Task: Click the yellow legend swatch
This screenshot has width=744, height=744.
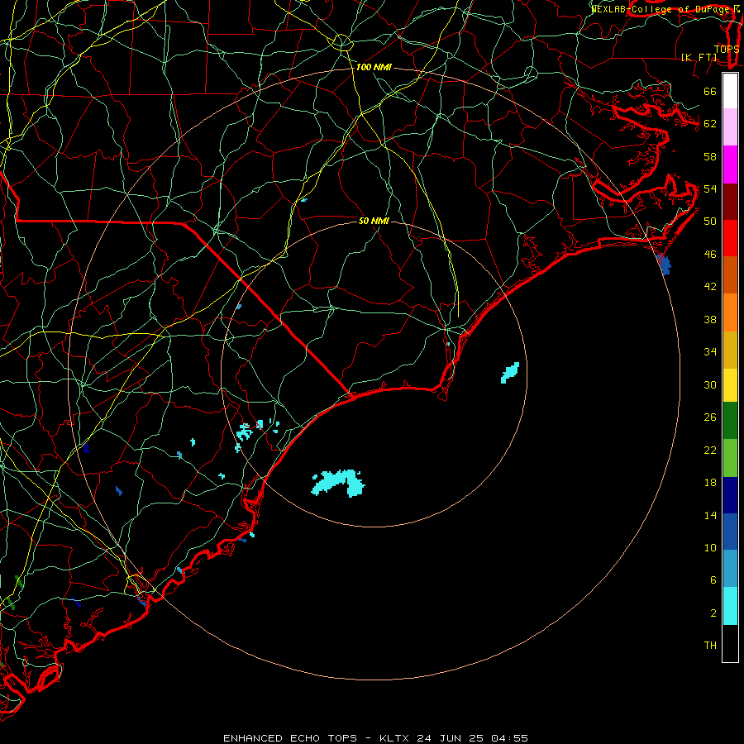Action: pos(730,385)
